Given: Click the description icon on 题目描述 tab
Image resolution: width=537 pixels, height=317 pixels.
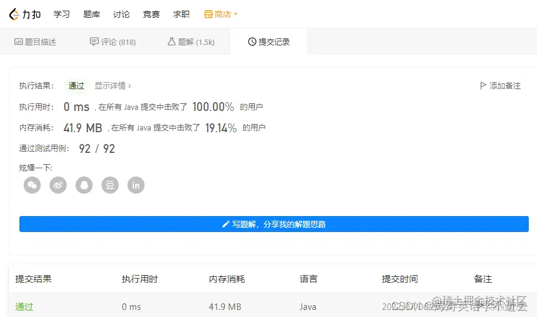Looking at the screenshot, I should coord(18,42).
